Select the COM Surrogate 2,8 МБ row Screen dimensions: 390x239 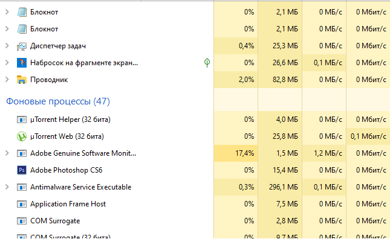pyautogui.click(x=195, y=221)
